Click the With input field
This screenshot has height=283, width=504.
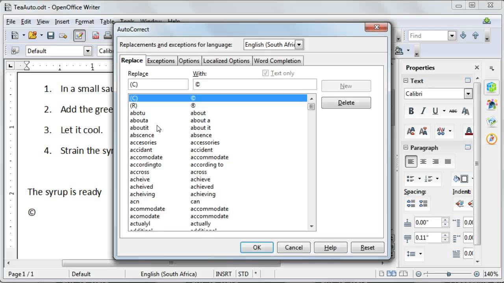coord(255,85)
